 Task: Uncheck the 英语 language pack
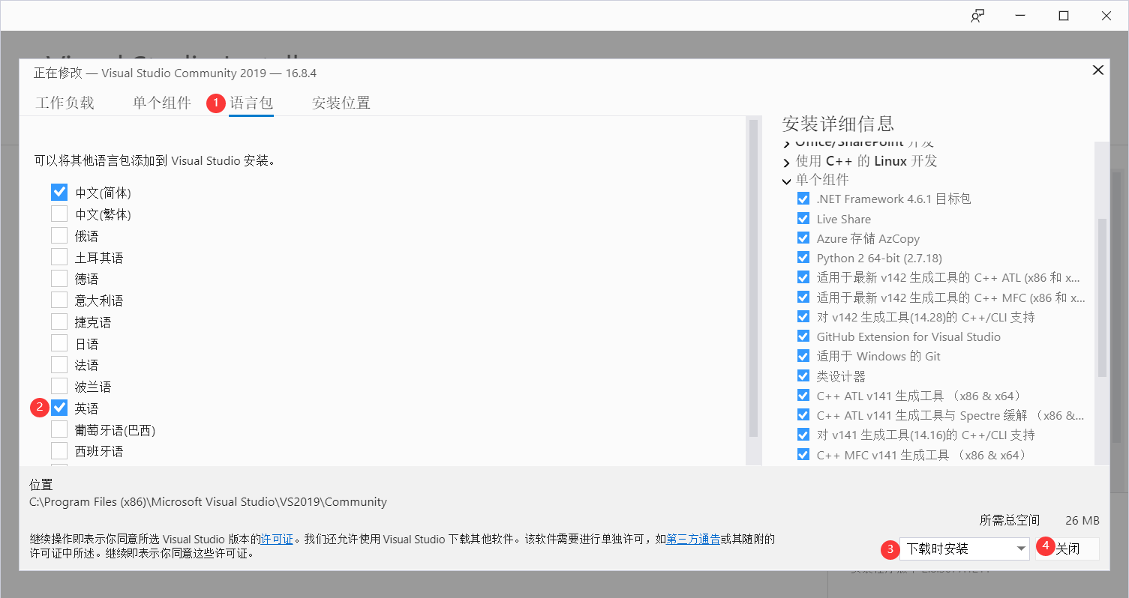click(59, 408)
